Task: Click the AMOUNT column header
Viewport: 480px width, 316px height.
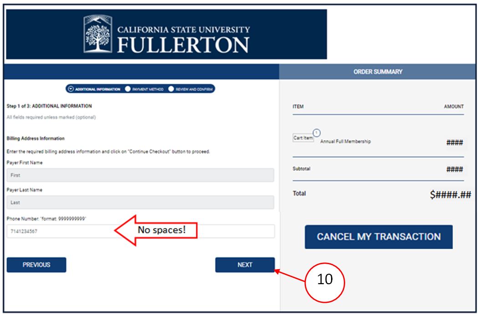Action: (x=454, y=106)
